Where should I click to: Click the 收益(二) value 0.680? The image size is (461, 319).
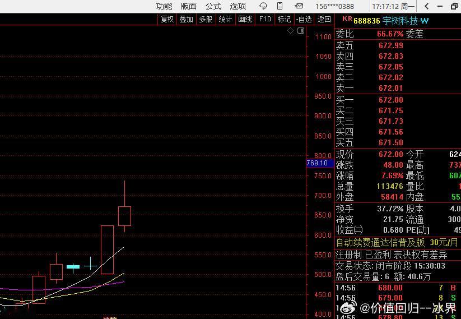coord(393,230)
